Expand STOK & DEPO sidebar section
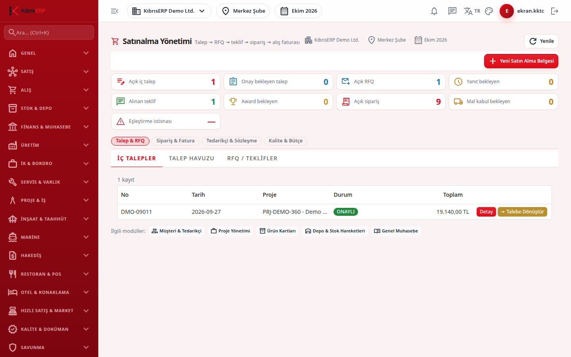Image resolution: width=571 pixels, height=357 pixels. 49,108
